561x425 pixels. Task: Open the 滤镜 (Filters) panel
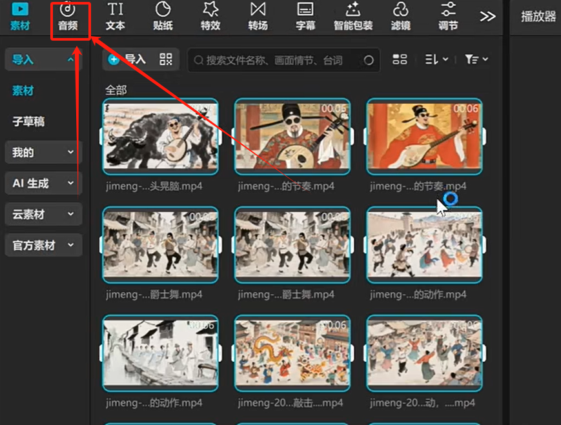[x=400, y=17]
